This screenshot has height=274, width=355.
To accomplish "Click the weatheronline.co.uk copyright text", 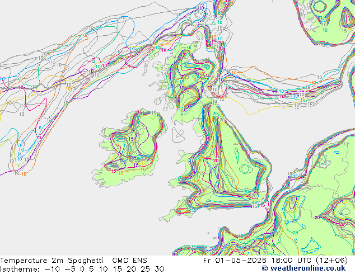I will tap(304, 268).
